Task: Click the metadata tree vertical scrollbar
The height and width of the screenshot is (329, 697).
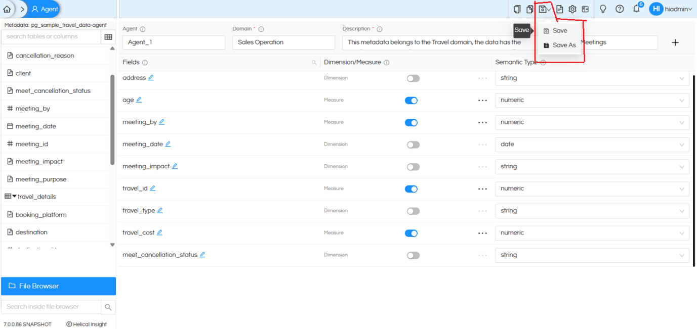Action: tap(112, 119)
